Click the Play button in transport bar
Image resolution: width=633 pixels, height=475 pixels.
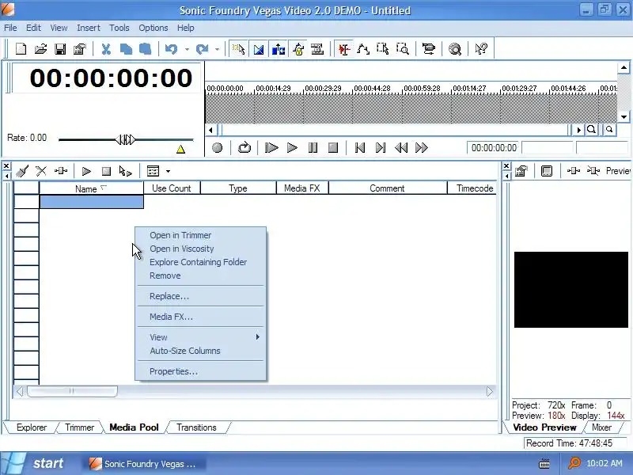point(292,148)
